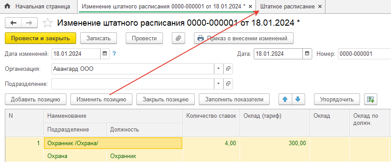Click the Организация field Авангард ООО
Image resolution: width=391 pixels, height=162 pixels.
133,69
